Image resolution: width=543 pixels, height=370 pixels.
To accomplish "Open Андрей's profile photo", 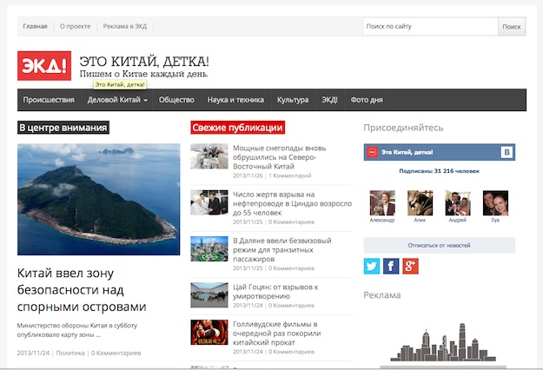I will coord(458,203).
